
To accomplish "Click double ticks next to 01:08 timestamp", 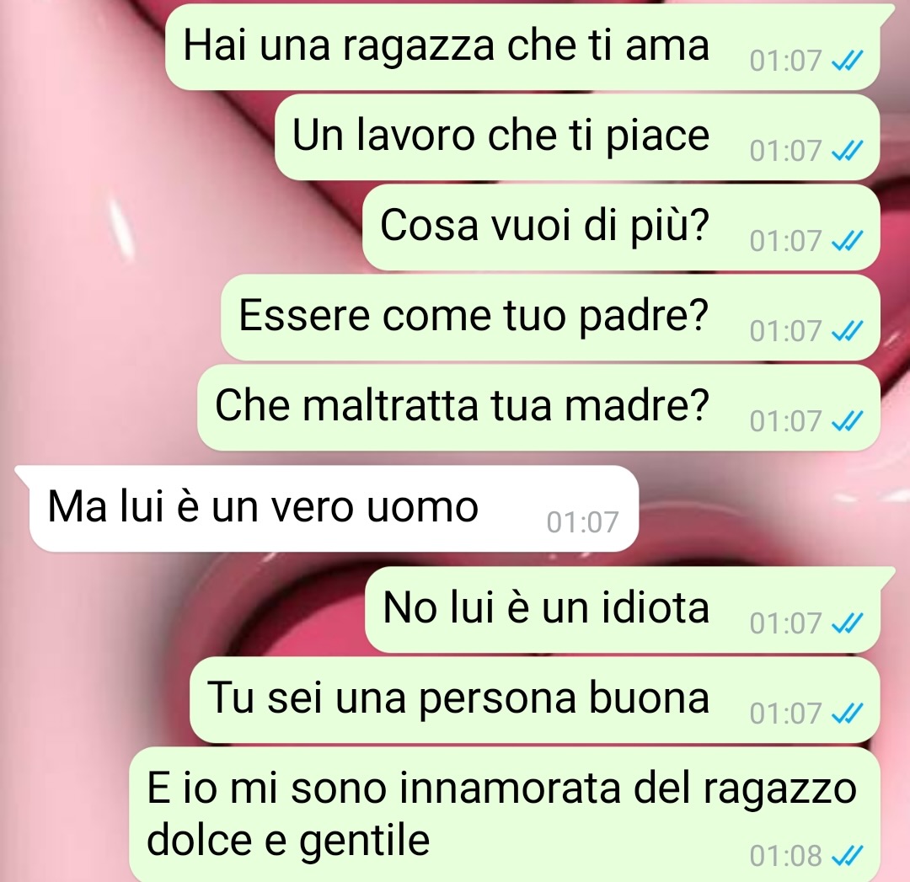I will click(848, 855).
